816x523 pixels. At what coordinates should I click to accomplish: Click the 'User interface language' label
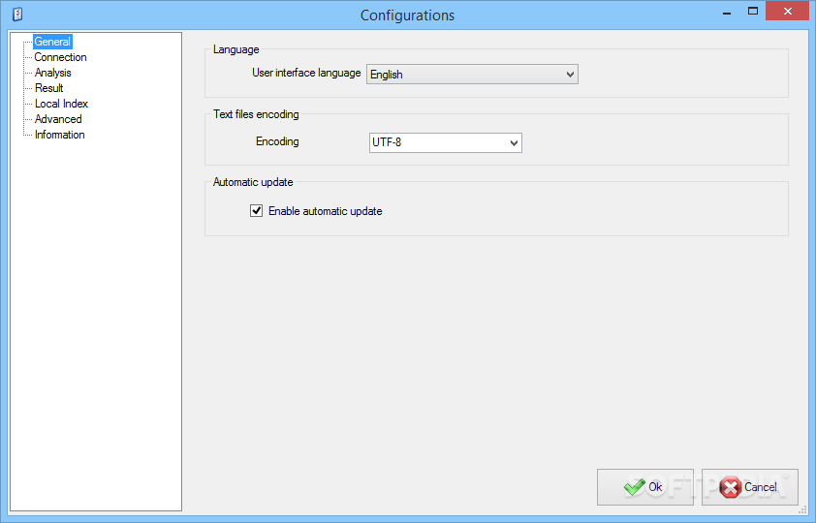click(x=306, y=73)
